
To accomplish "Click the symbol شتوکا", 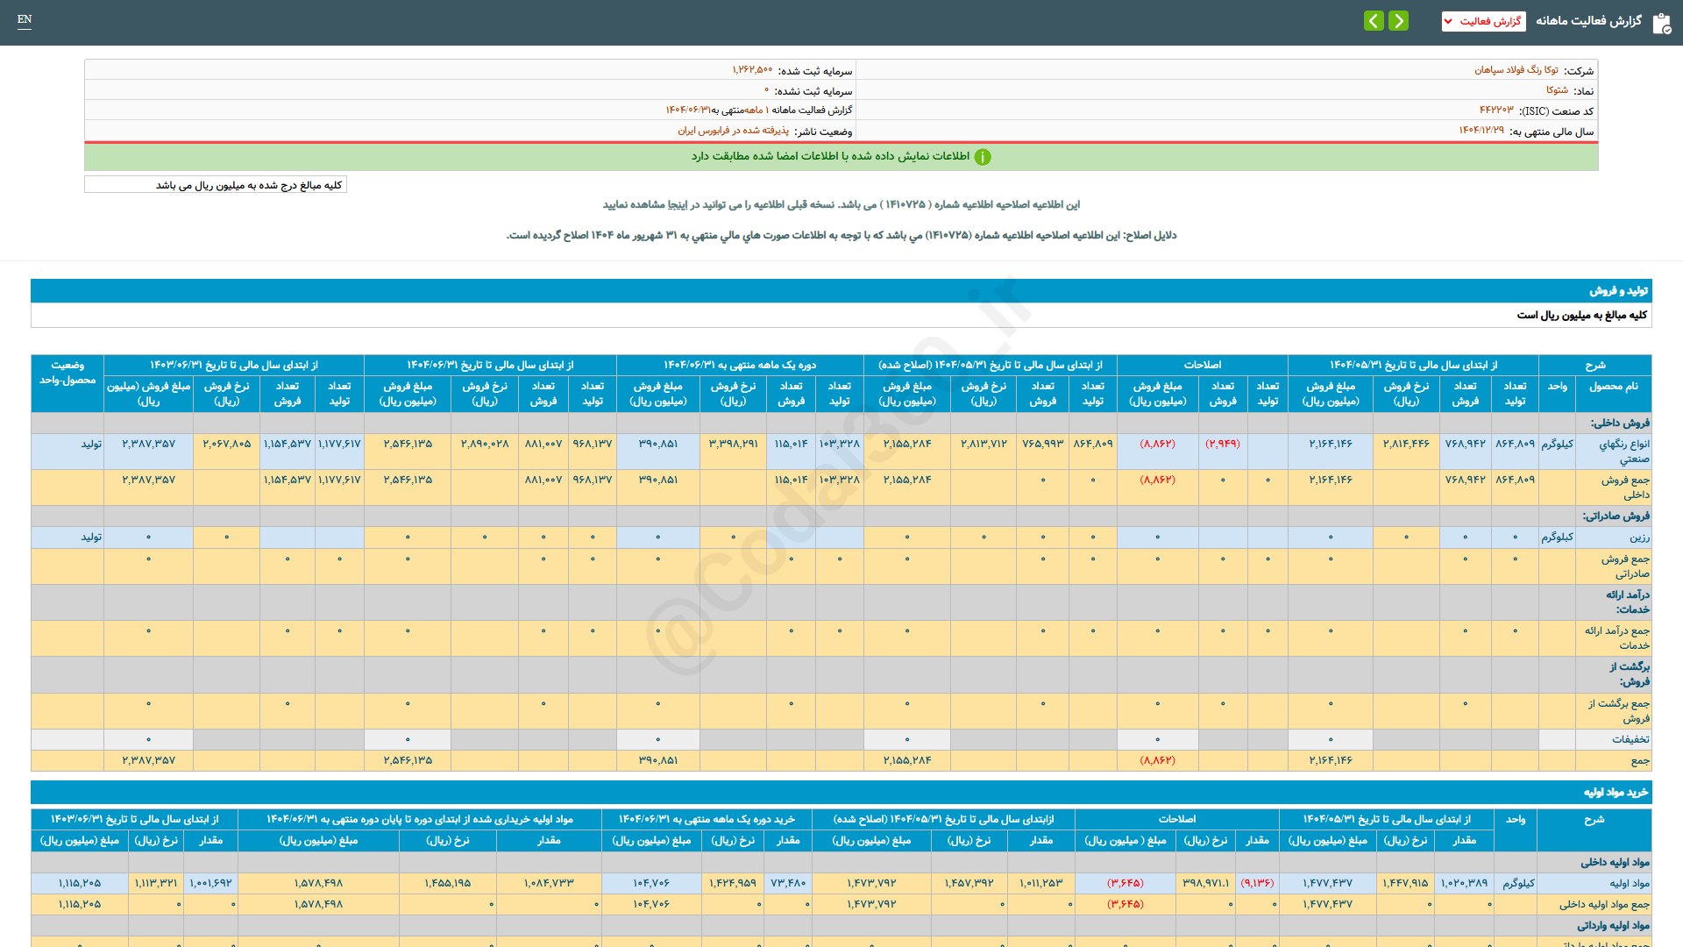I will [1557, 90].
